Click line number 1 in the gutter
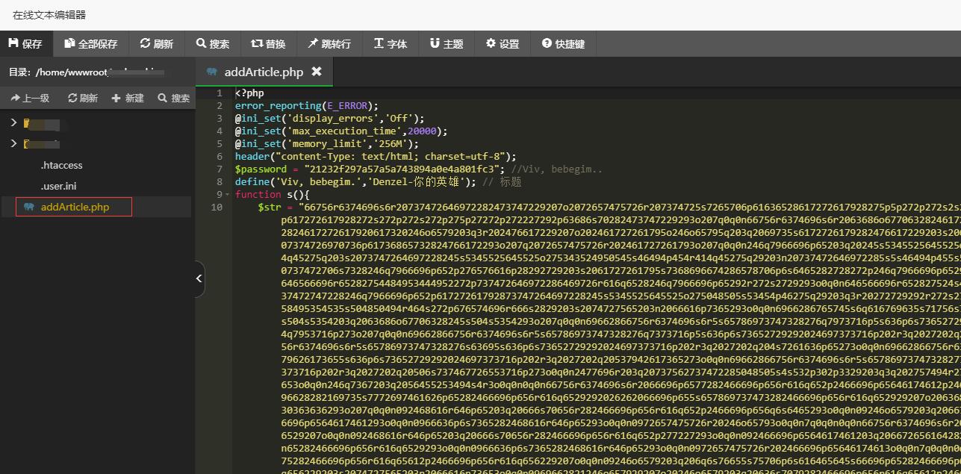Screen dimensions: 961x474 pos(219,93)
